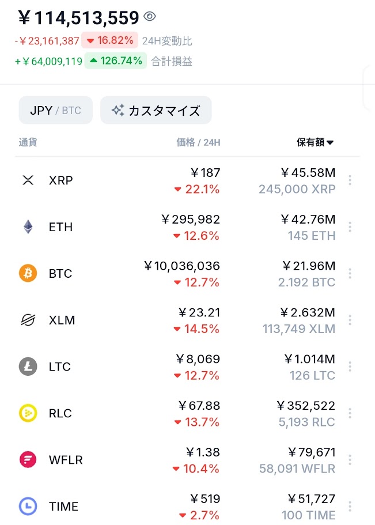Tap the 126.74% total profit badge
Screen dimensions: 375x525
coord(115,61)
